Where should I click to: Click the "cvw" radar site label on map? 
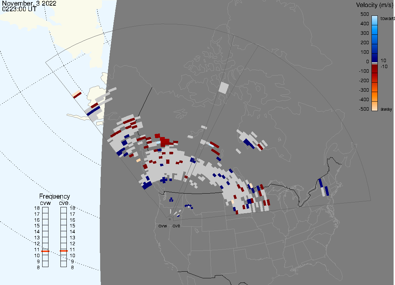(x=163, y=226)
